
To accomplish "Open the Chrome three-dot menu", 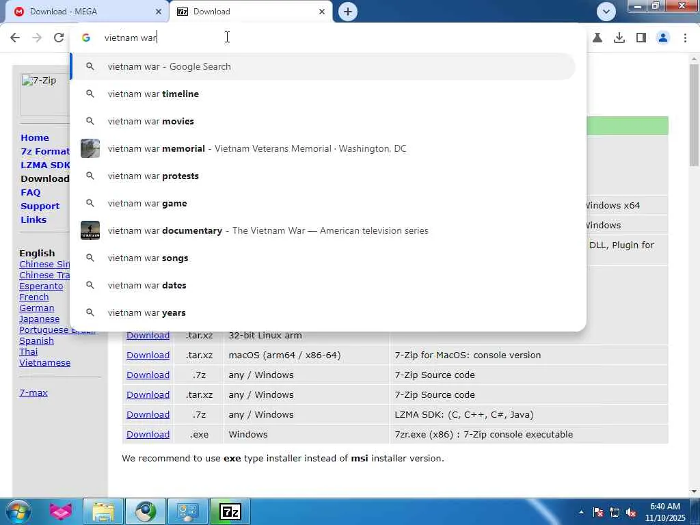I will pyautogui.click(x=685, y=38).
